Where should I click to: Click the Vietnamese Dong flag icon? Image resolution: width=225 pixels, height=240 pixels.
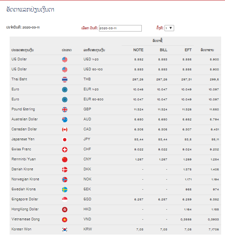[x=65, y=220]
